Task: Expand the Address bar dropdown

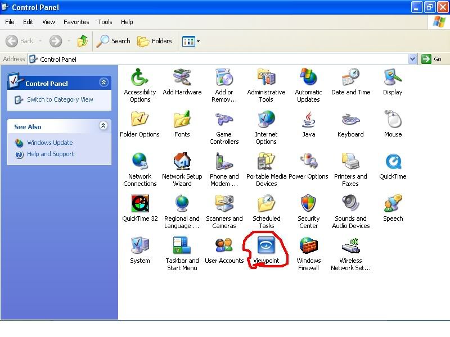Action: point(413,60)
